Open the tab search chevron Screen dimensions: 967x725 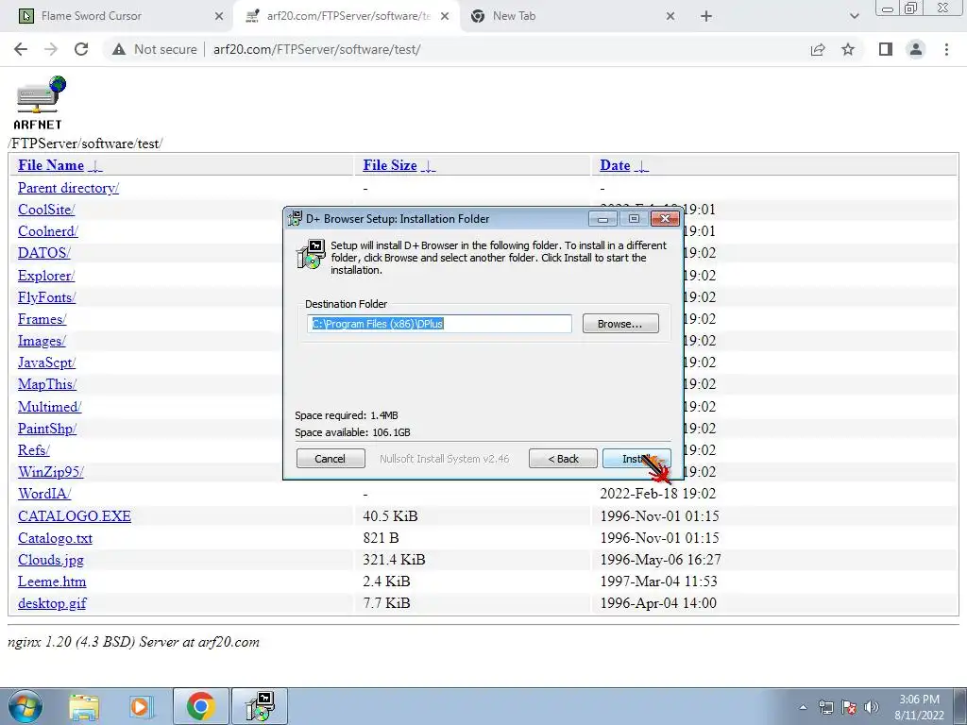click(x=854, y=16)
